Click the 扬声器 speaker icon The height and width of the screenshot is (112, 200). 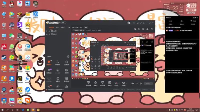123,83
